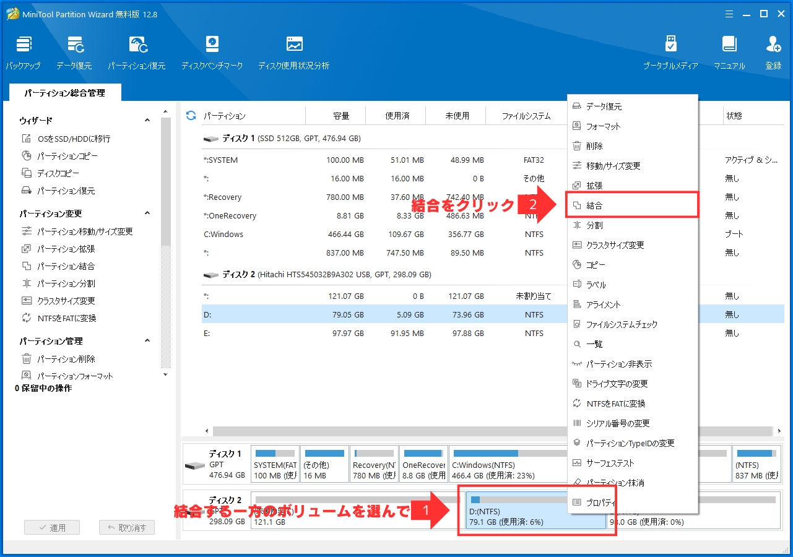
Task: Choose NTFSをFATに変換 in the sidebar
Action: 59,318
